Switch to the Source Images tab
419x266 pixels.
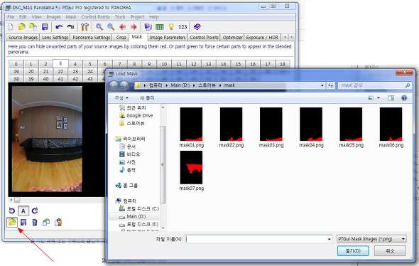[23, 38]
